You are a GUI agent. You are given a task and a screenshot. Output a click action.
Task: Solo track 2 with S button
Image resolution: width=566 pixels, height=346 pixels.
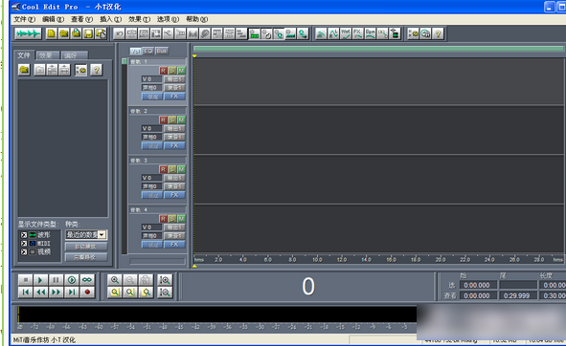(172, 119)
